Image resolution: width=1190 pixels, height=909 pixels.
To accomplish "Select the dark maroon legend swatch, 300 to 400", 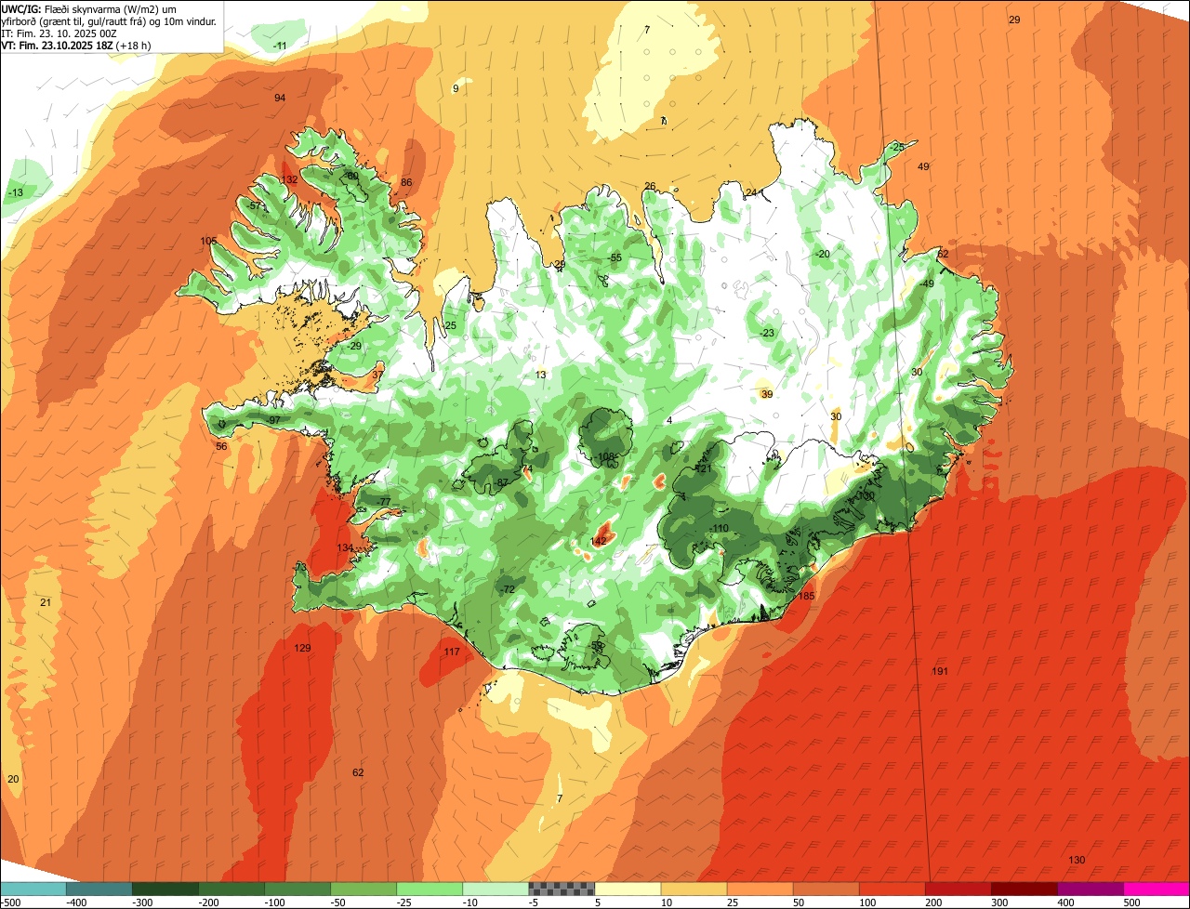I will 1024,889.
